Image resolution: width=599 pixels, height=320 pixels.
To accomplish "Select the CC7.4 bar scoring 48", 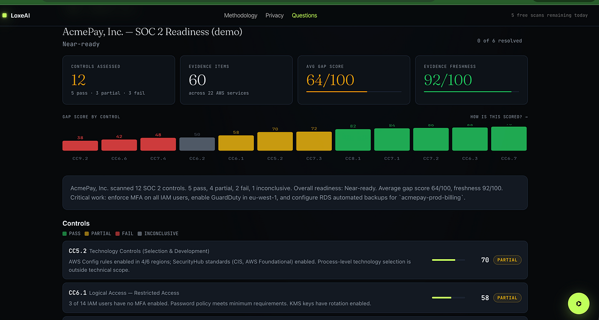I will [158, 145].
